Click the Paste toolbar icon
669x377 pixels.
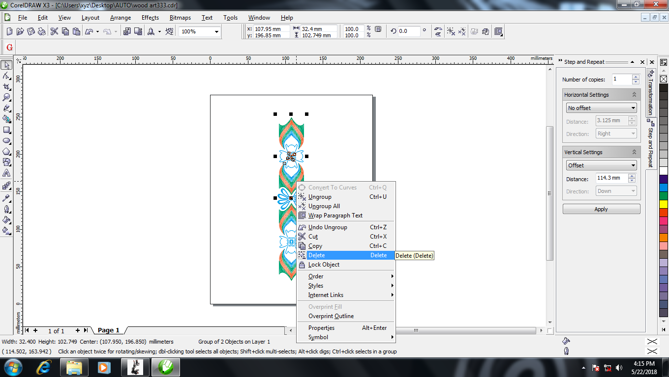tap(76, 31)
